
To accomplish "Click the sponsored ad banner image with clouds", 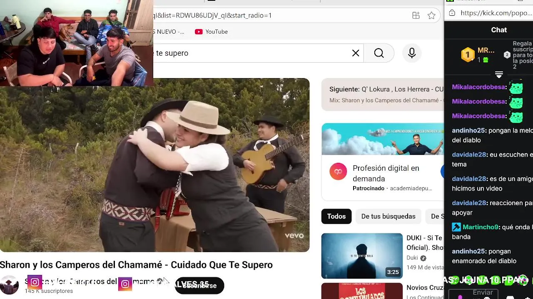I will 383,139.
